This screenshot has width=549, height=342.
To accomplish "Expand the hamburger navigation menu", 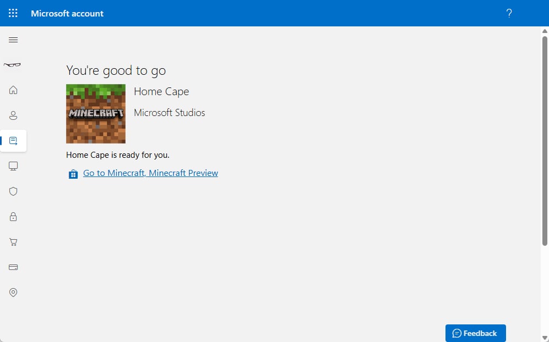I will [13, 40].
